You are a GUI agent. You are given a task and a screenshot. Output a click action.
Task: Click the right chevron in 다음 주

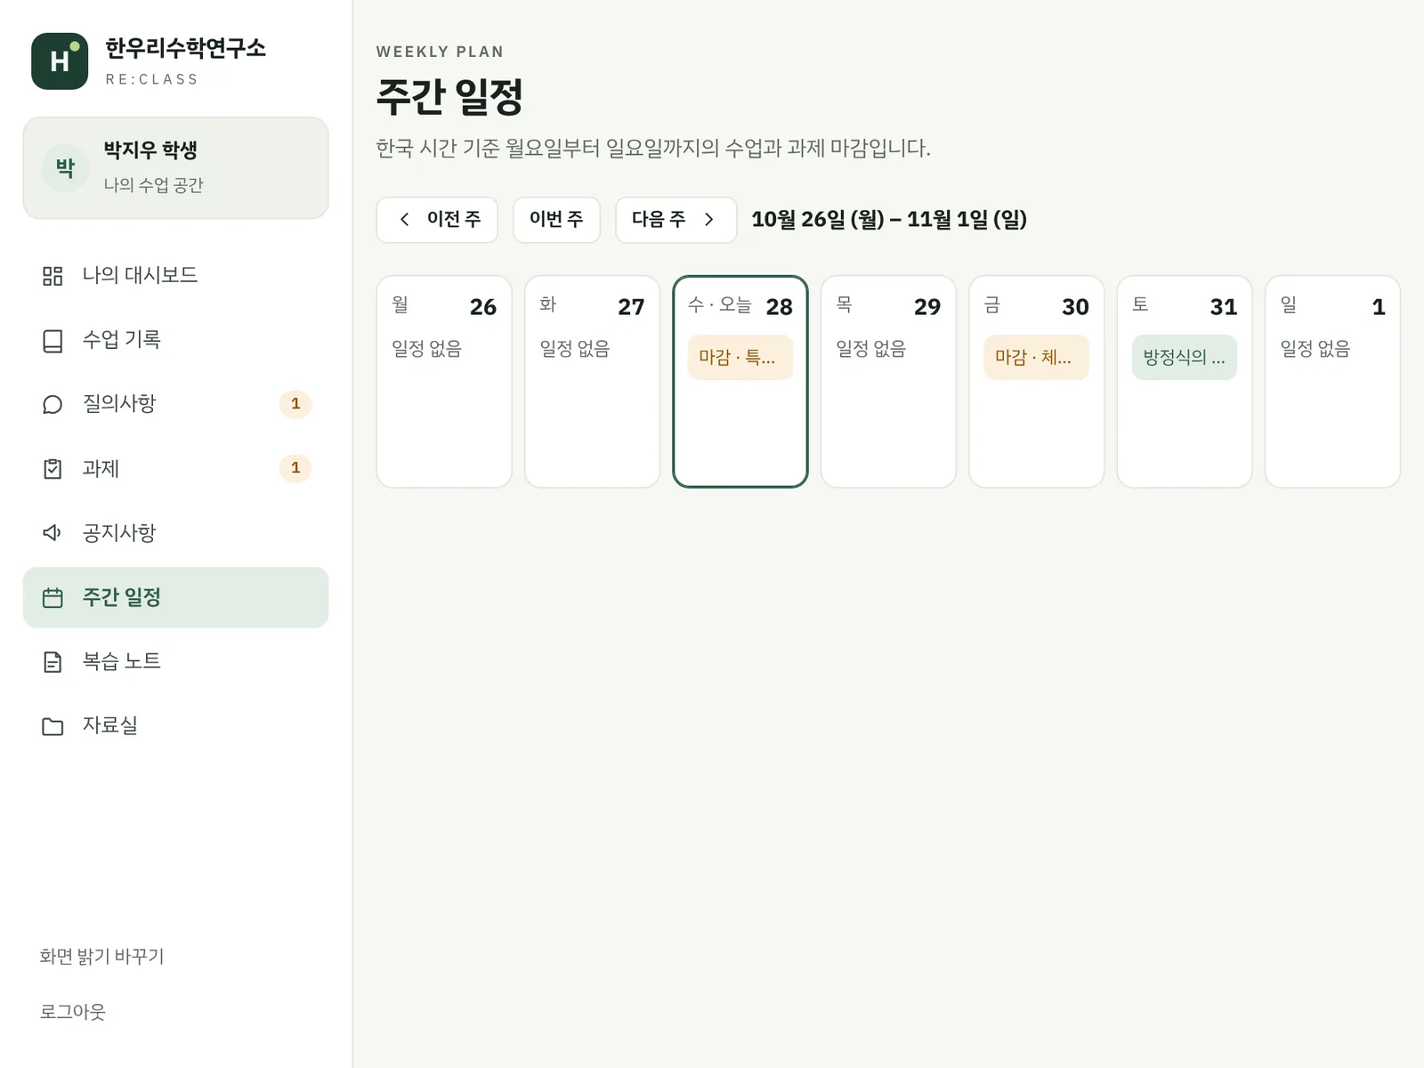709,219
